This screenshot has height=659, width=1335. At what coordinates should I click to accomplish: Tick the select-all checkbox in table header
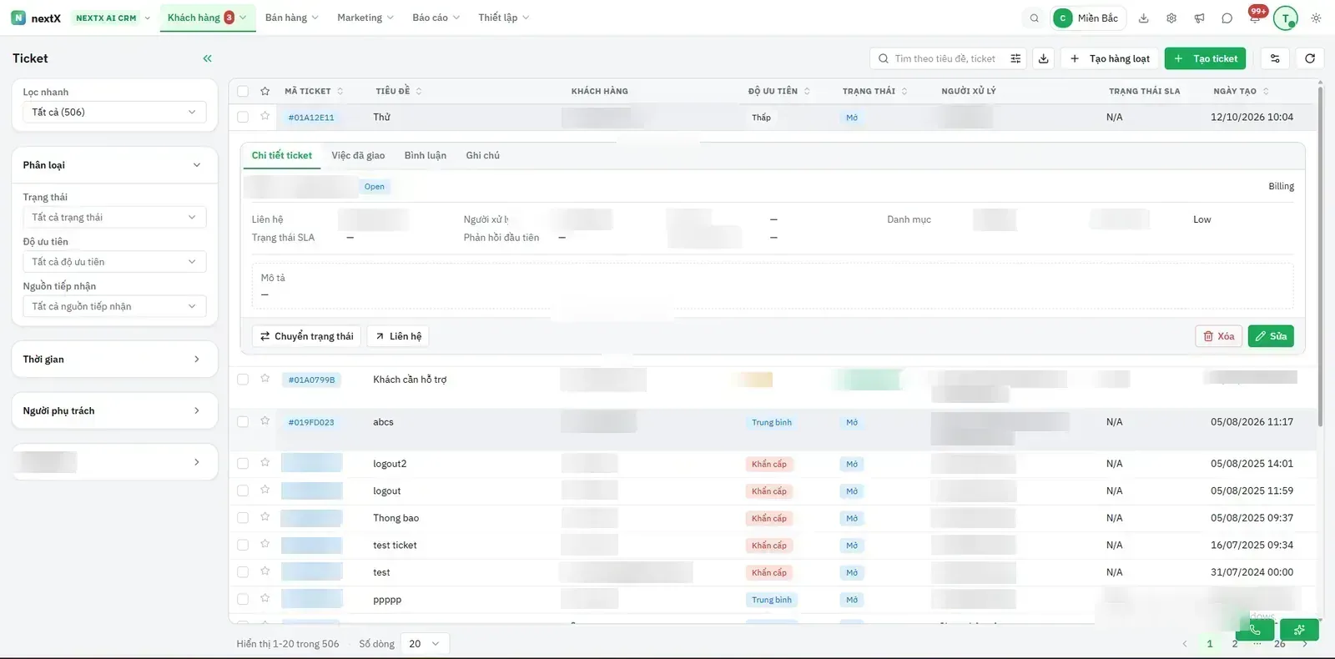[243, 91]
